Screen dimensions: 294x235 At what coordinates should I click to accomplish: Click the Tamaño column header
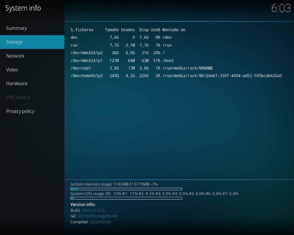[x=112, y=30]
